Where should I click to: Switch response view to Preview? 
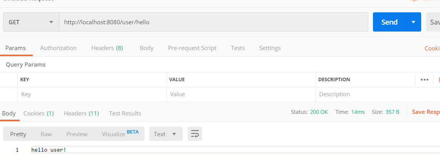(x=77, y=134)
